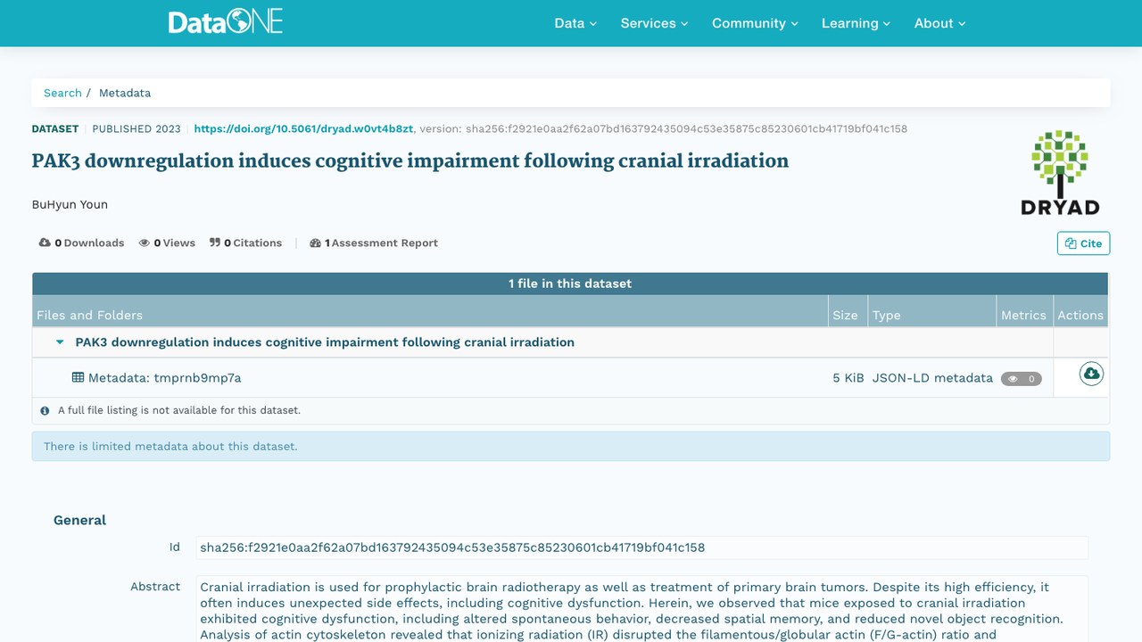Click the info icon beside the file listing notice
1142x642 pixels.
pos(45,411)
